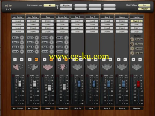Solo the first Ac. Guitar channel
Viewport: 155px width, 116px height.
[x=15, y=59]
